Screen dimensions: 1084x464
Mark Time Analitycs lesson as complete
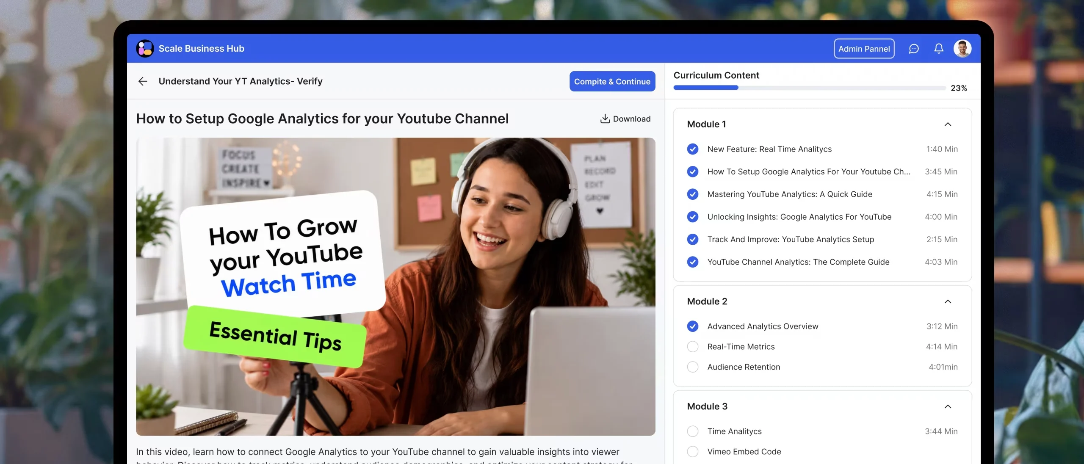pos(693,431)
